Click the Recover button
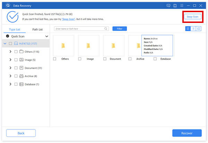This screenshot has height=143, width=208. pos(187,133)
